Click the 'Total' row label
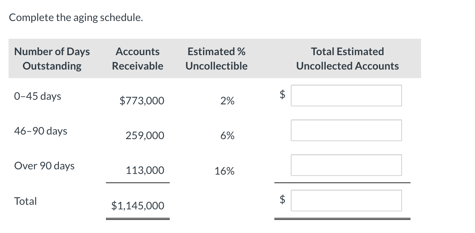 26,201
